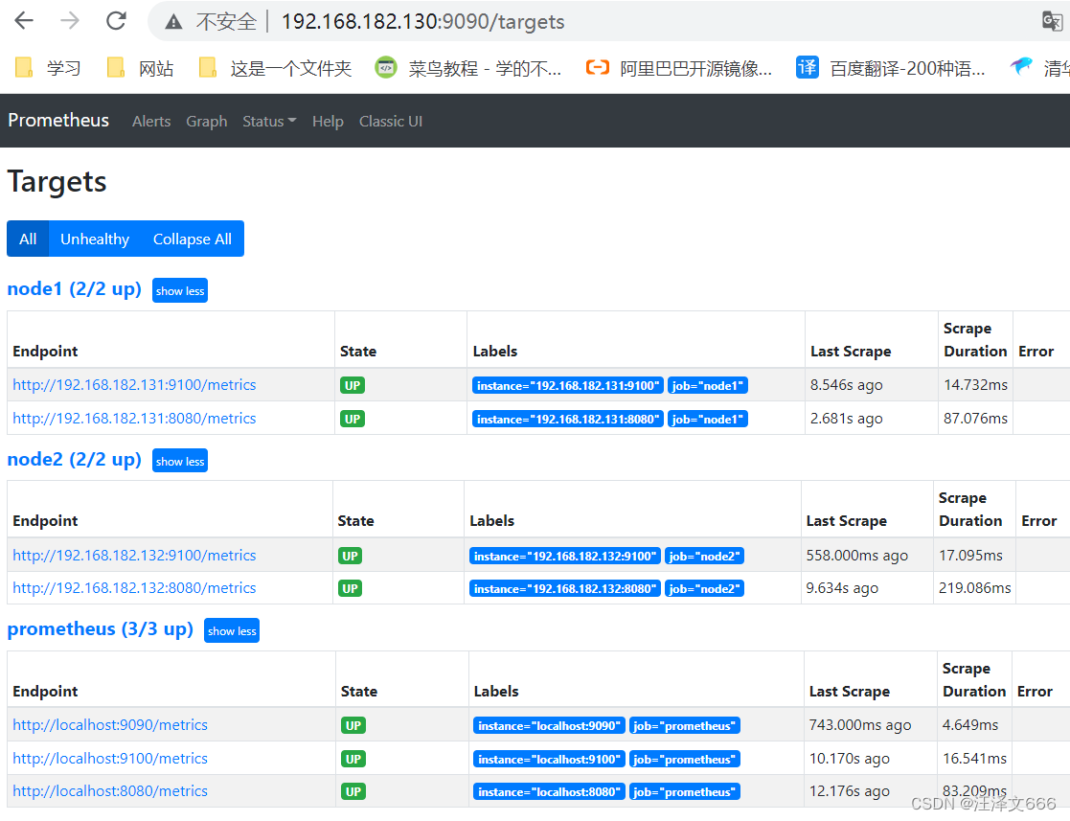The image size is (1070, 821).
Task: Open http://192.168.182.131:8080/metrics endpoint
Action: coord(134,419)
